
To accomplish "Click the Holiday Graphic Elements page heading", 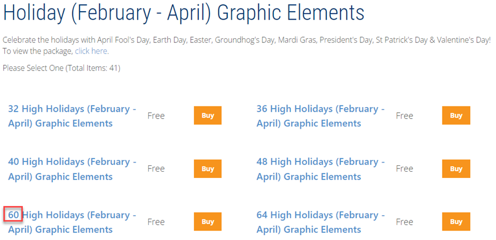I will coord(183,14).
